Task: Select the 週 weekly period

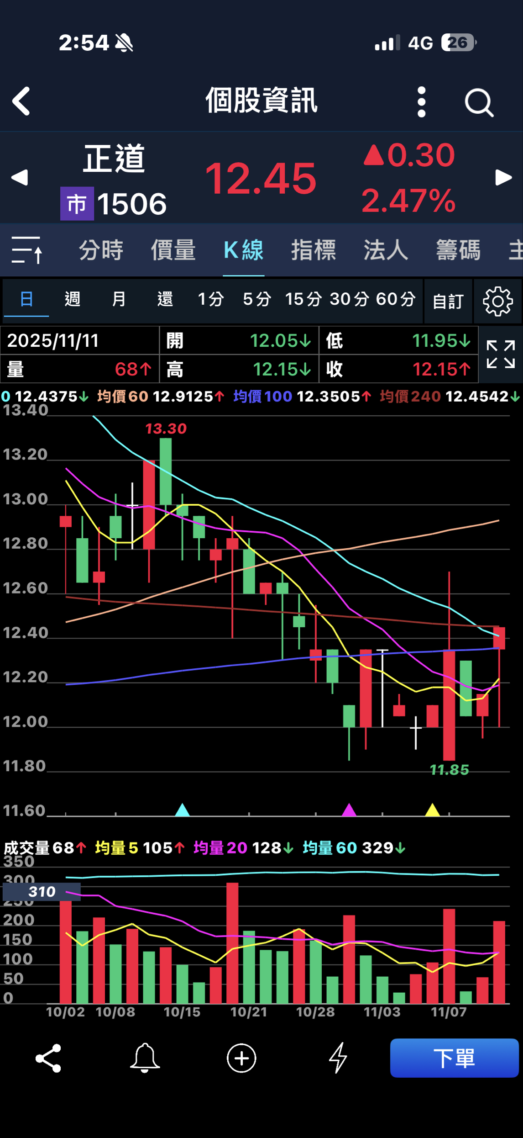Action: click(73, 299)
